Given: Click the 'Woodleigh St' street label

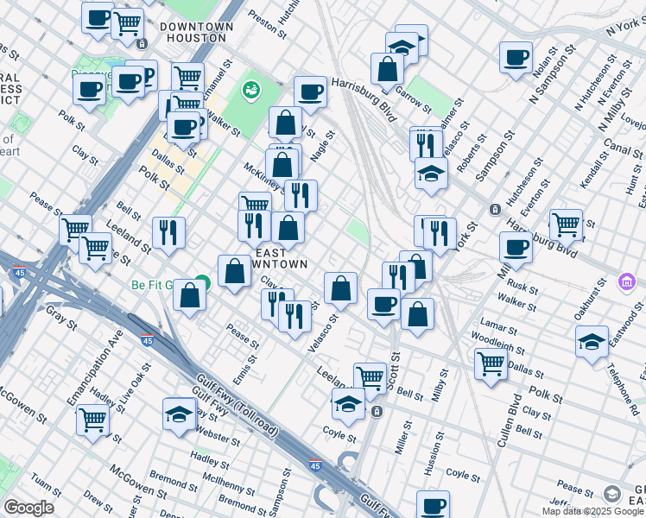Looking at the screenshot, I should 497,343.
